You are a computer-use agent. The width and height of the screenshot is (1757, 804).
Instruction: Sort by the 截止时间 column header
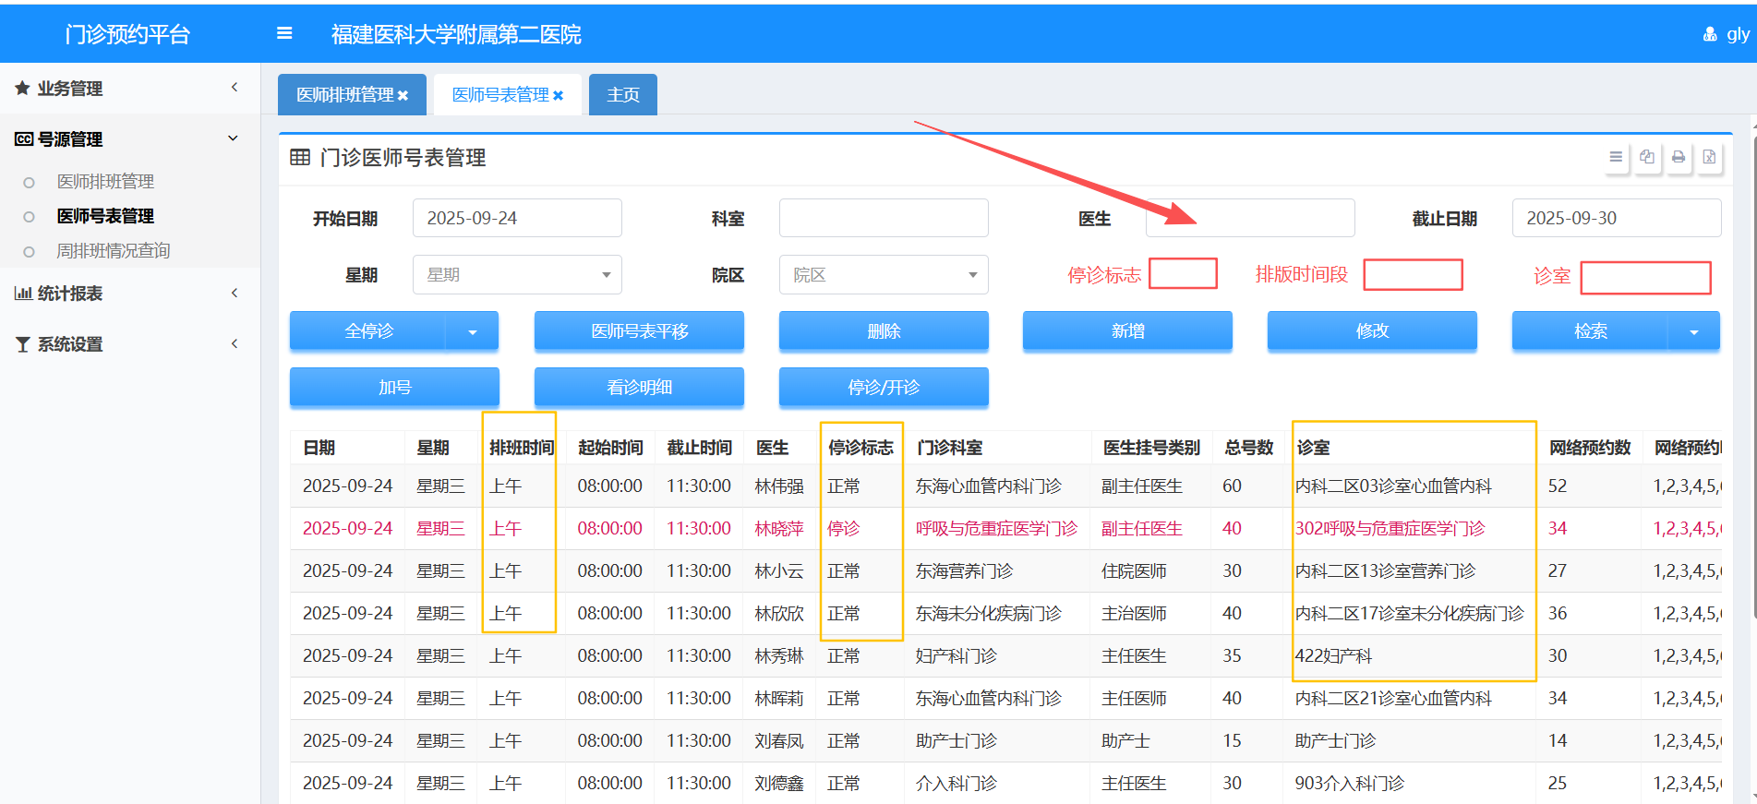pos(699,448)
